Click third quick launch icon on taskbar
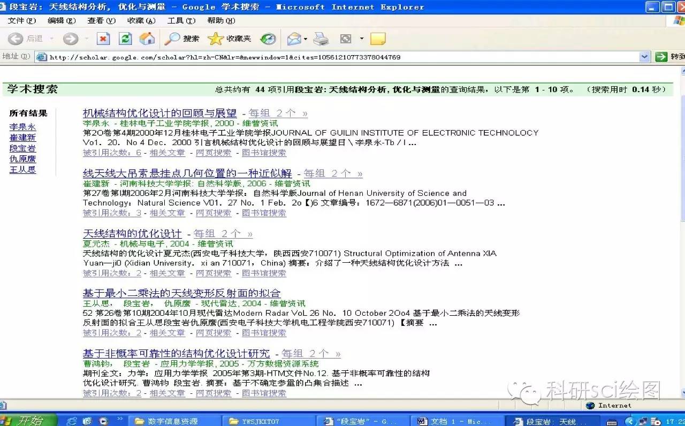The height and width of the screenshot is (426, 685). (x=103, y=421)
